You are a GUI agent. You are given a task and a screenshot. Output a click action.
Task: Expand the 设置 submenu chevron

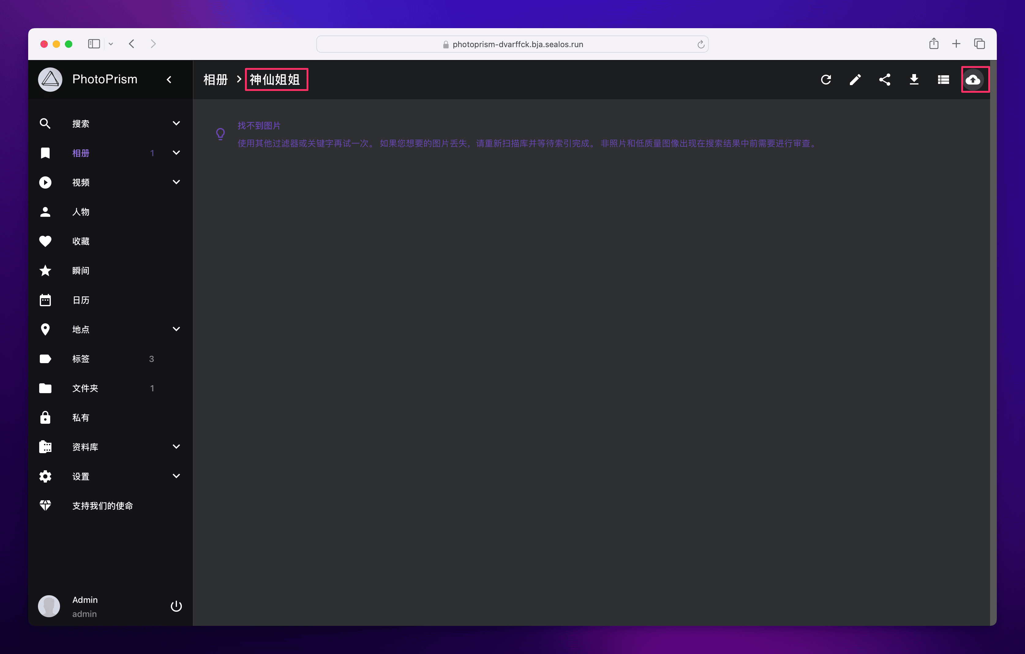click(176, 476)
